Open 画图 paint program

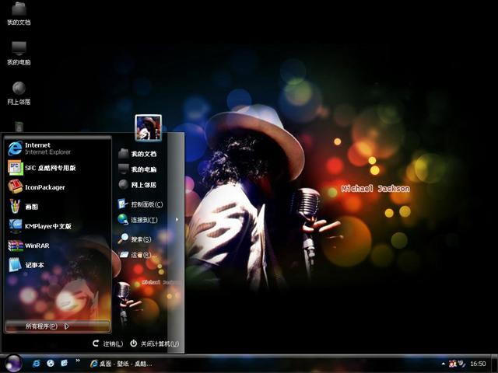58,207
